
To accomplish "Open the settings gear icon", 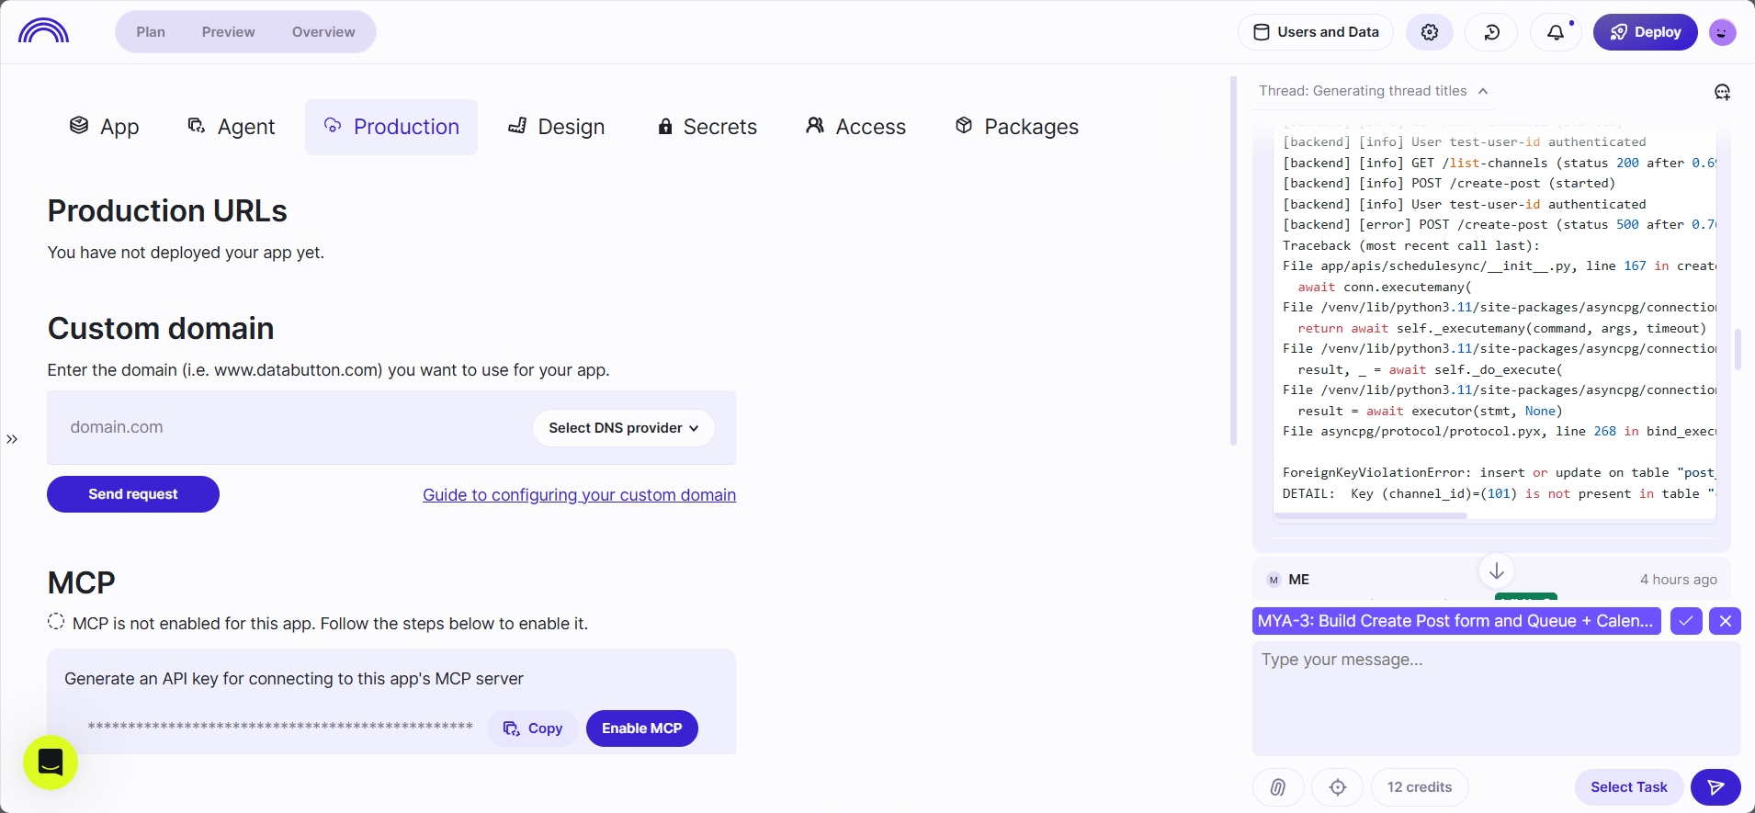I will coord(1430,32).
